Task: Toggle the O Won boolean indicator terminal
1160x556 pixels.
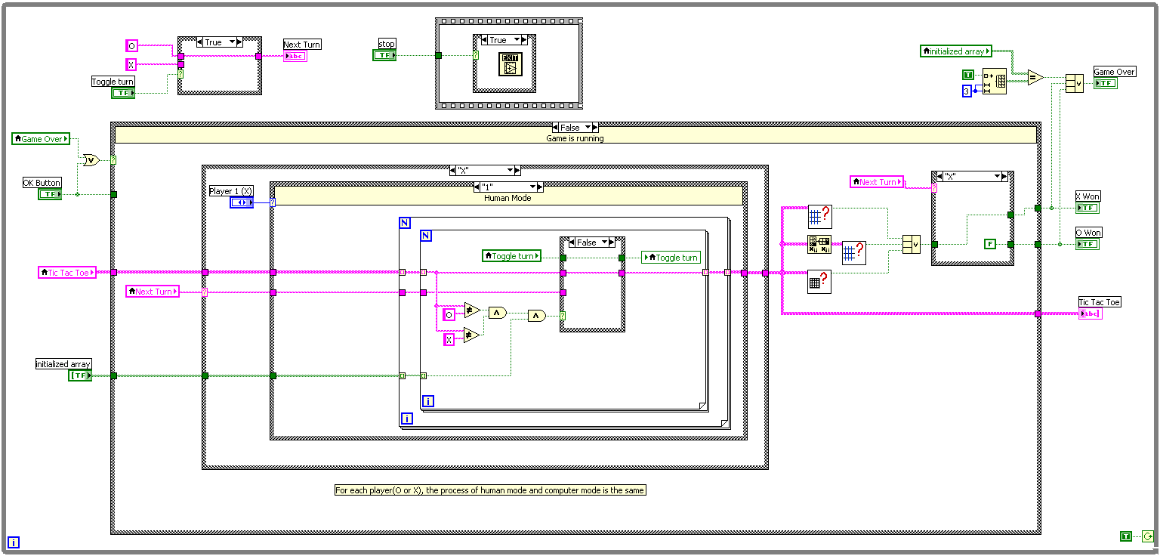Action: (x=1087, y=244)
